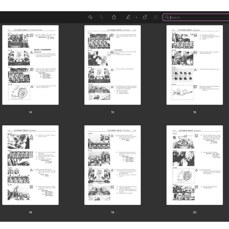Screen dimensions: 229x229
Task: Select page 20 thumbnail
Action: coord(194,165)
